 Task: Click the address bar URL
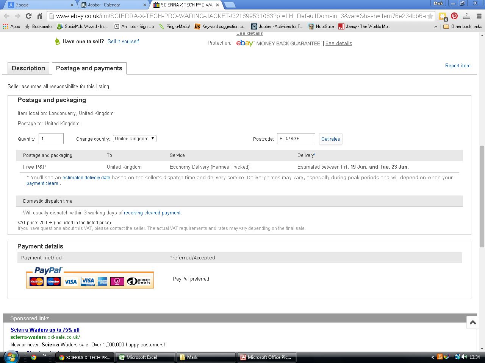click(x=241, y=16)
